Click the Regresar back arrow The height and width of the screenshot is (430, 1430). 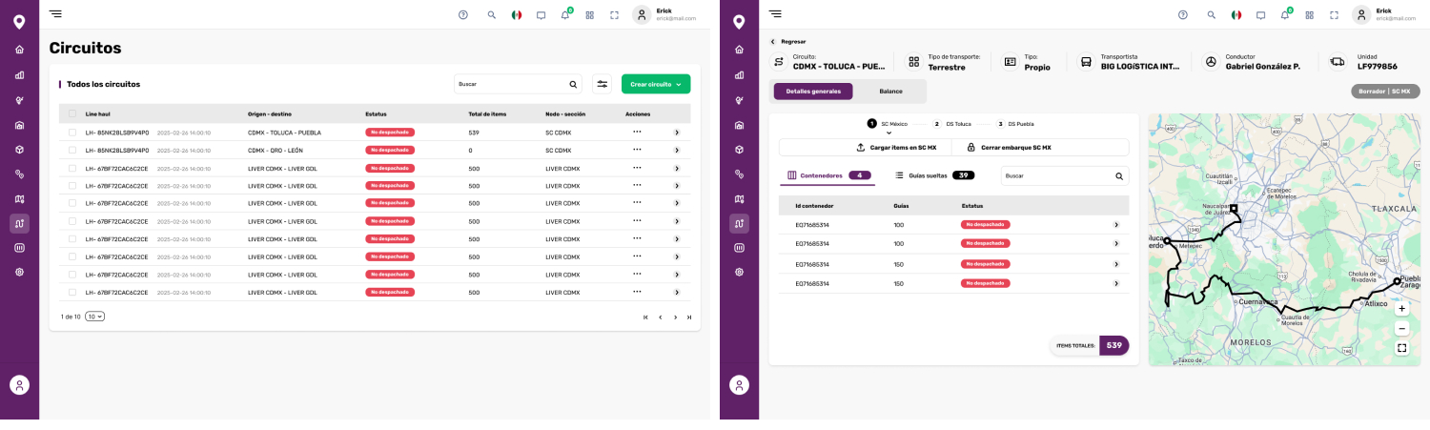773,42
